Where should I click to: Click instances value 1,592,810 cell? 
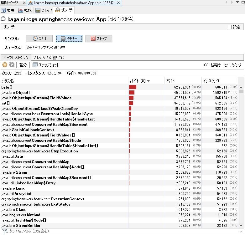coord(220,93)
